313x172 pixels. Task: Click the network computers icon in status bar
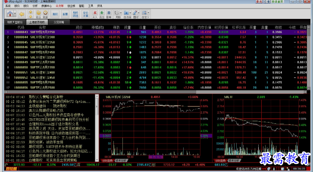pyautogui.click(x=269, y=169)
